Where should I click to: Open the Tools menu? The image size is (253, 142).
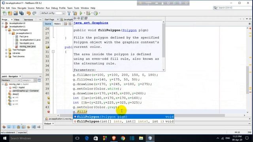(76, 8)
